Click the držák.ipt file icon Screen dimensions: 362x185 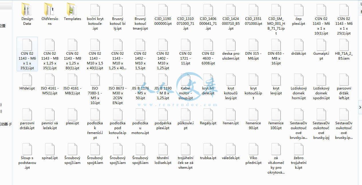click(299, 45)
